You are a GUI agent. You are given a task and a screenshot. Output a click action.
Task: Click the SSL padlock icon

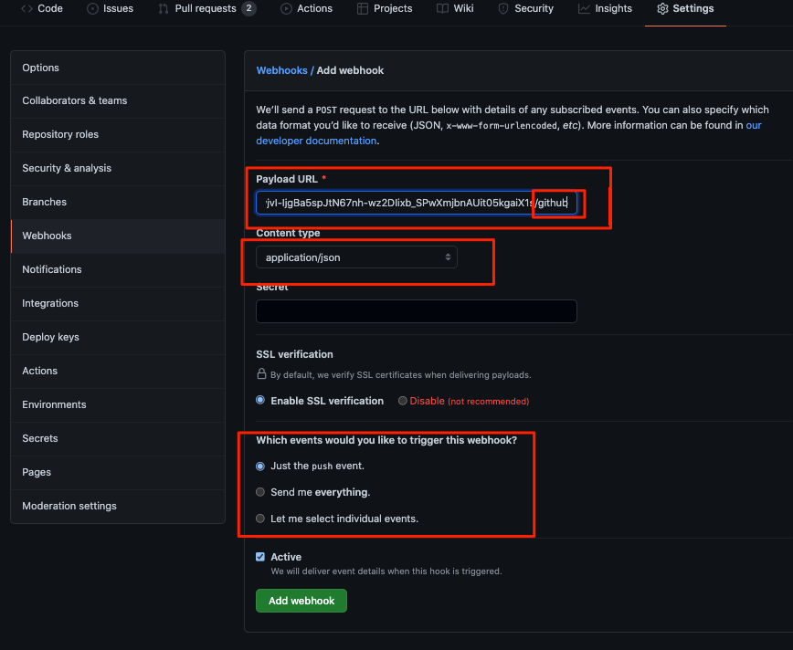261,373
